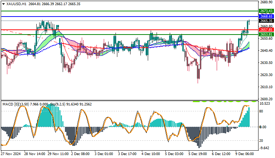Image resolution: width=275 pixels, height=158 pixels.
Task: Click the 10.523 indicator scale value
Action: 265,104
